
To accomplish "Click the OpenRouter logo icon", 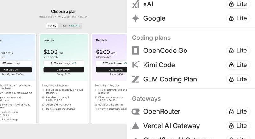I will (x=135, y=112).
